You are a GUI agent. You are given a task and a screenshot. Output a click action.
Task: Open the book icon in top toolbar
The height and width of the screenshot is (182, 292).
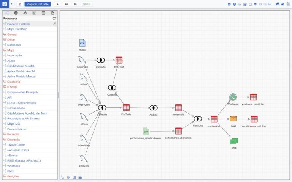coord(282,4)
